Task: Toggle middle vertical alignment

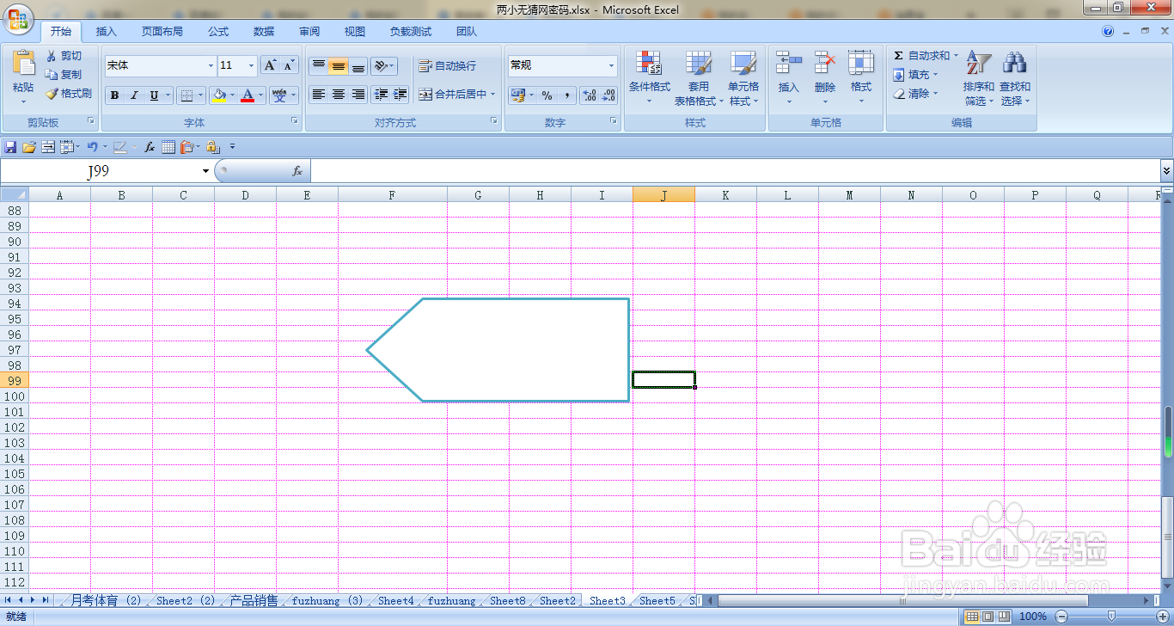Action: 339,65
